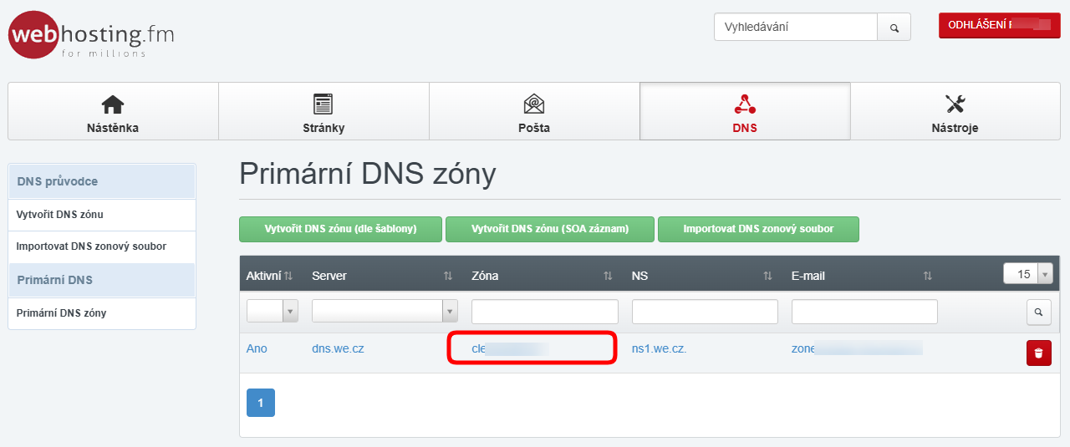Sort table by Zóna column arrows
The width and height of the screenshot is (1070, 447).
[x=608, y=276]
